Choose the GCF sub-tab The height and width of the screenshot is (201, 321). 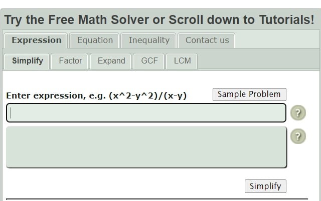point(149,61)
